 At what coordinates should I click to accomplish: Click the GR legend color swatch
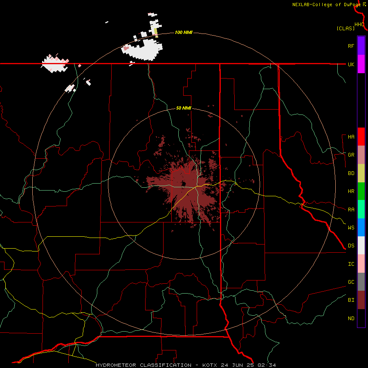click(x=361, y=155)
